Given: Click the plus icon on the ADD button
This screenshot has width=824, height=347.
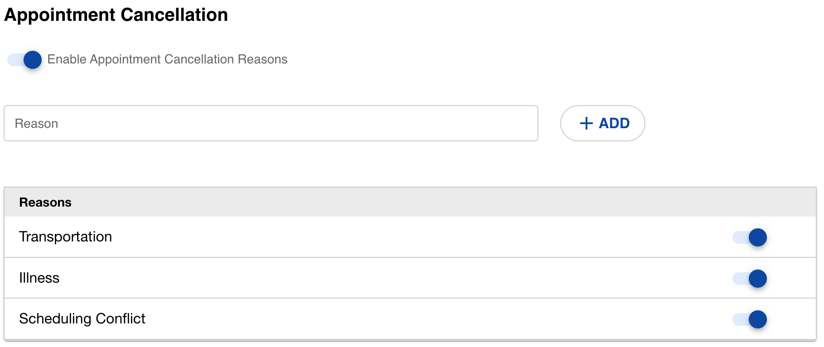Looking at the screenshot, I should (586, 123).
